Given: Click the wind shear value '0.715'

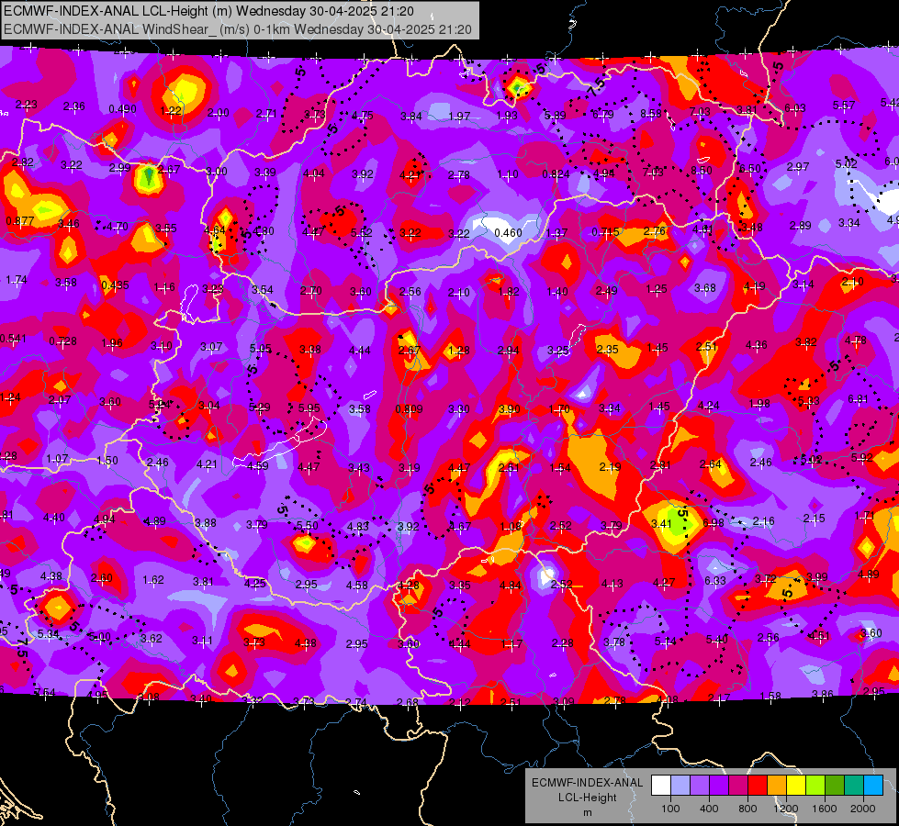Looking at the screenshot, I should (x=605, y=231).
